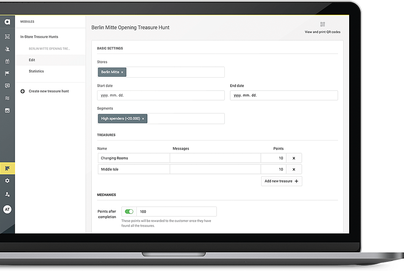
Task: Click the plus icon beside Create new treasure hunt
Action: tap(23, 91)
